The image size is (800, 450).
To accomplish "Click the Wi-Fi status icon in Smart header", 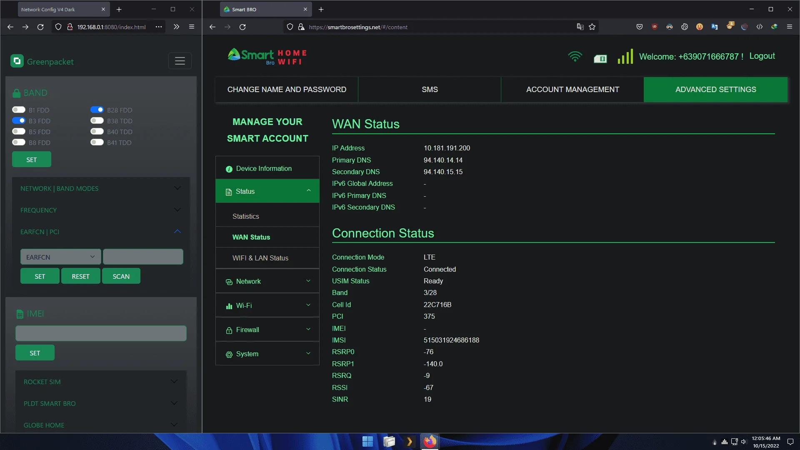I will point(575,56).
